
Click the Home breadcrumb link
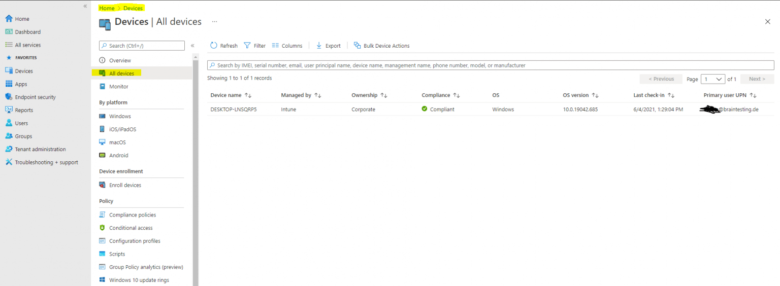tap(107, 8)
